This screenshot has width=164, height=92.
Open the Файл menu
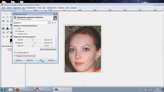(x=4, y=8)
